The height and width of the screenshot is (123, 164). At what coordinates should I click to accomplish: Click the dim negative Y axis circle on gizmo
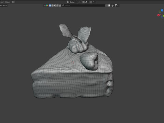tap(160, 12)
